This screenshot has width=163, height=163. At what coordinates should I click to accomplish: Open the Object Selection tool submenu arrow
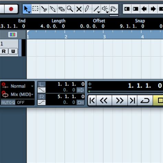tap(29, 12)
